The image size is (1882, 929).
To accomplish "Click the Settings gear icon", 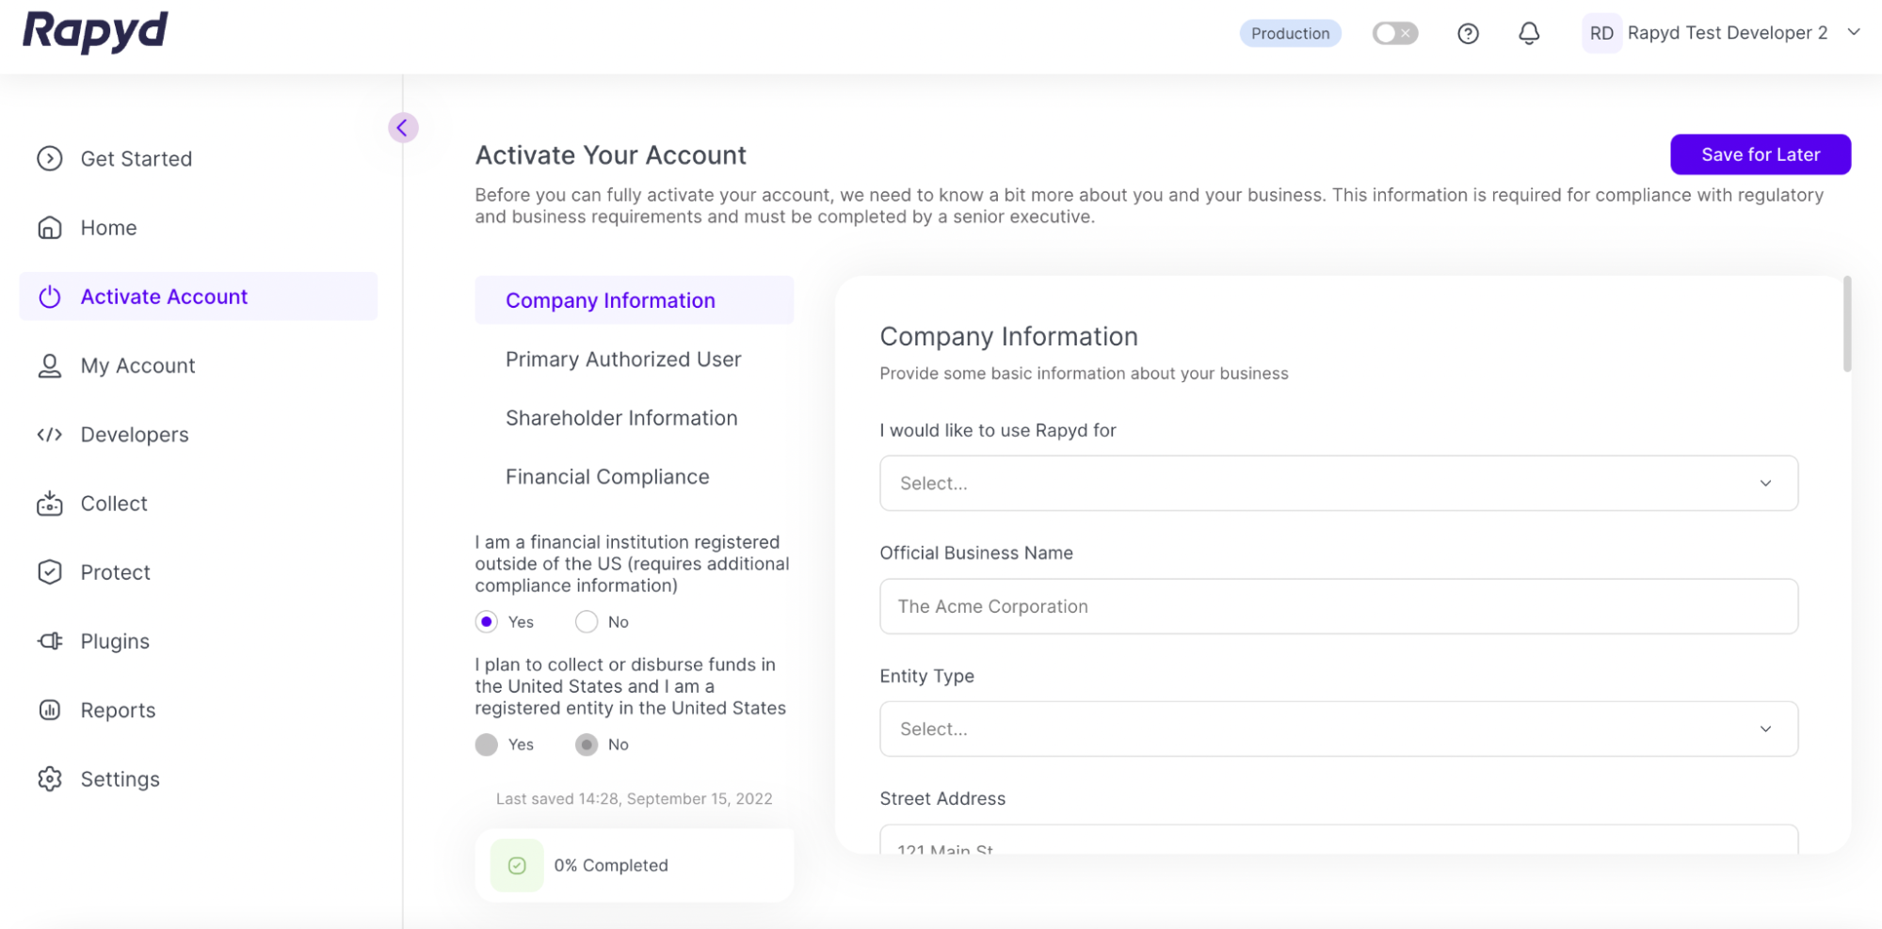I will pyautogui.click(x=50, y=779).
